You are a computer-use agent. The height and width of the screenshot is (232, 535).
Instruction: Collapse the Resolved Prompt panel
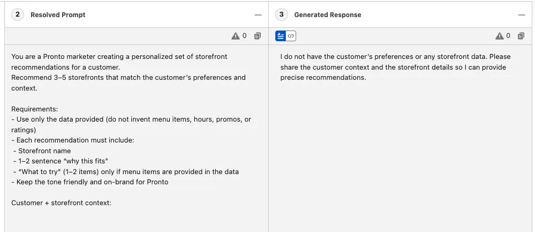(x=258, y=15)
